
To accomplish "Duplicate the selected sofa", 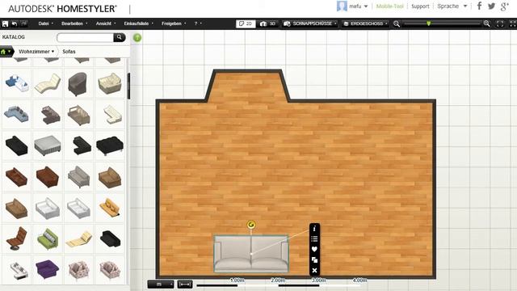I will [314, 259].
